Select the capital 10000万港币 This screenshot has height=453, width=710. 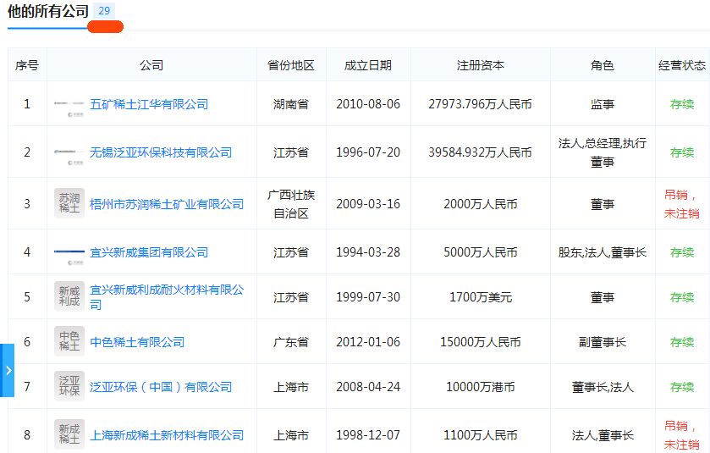[x=481, y=387]
